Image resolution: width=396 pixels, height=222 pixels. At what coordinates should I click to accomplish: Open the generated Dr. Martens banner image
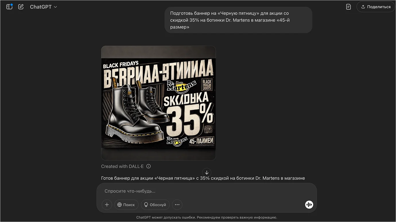point(158,103)
